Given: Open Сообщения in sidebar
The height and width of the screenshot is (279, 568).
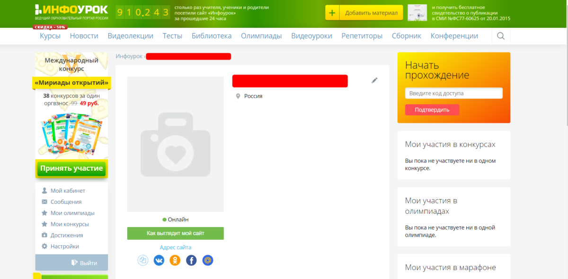Looking at the screenshot, I should pos(66,202).
